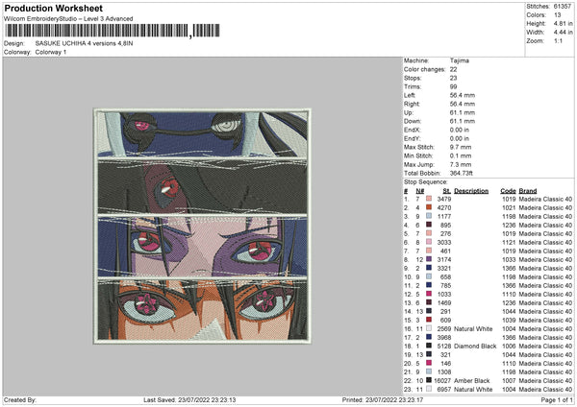Select the design name SASUKE UCHIHA 4 versions

[x=84, y=43]
